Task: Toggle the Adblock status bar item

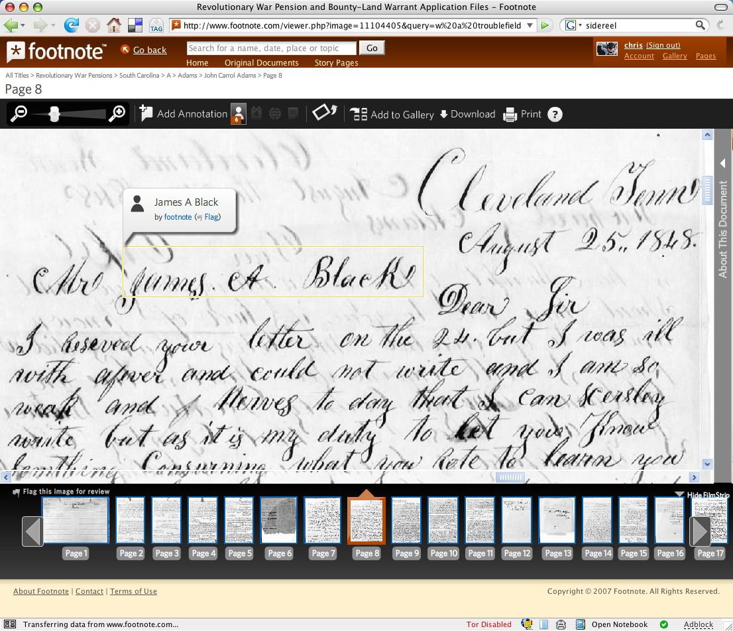Action: tap(698, 624)
